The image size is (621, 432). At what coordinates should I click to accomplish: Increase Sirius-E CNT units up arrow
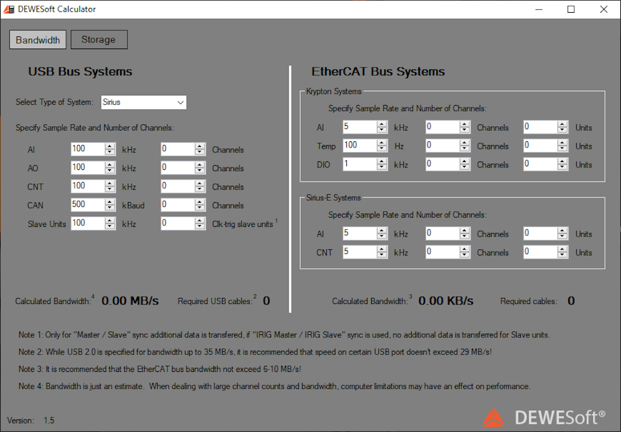tap(562, 249)
